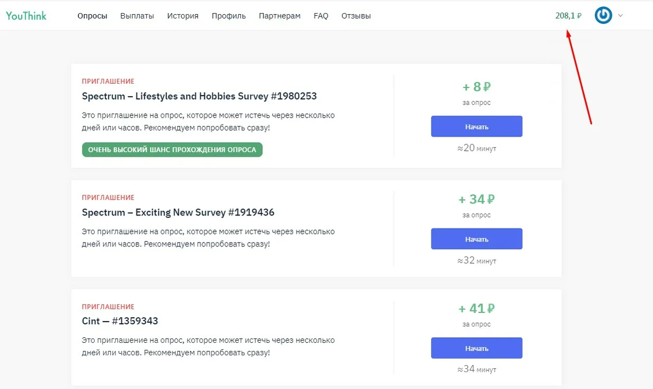Viewport: 653px width, 389px height.
Task: Click the ≈20 минут duration
Action: [477, 148]
